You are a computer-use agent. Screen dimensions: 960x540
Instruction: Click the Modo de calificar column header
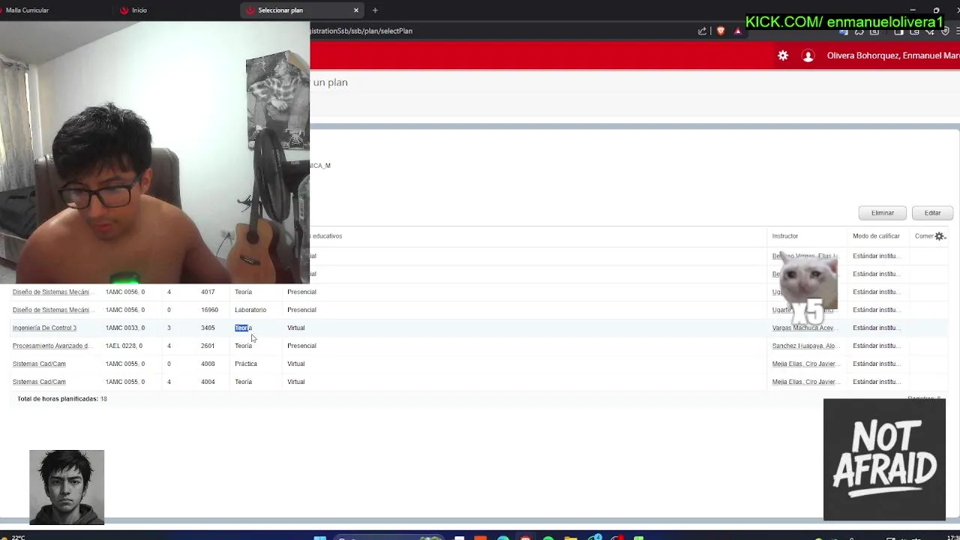[876, 236]
